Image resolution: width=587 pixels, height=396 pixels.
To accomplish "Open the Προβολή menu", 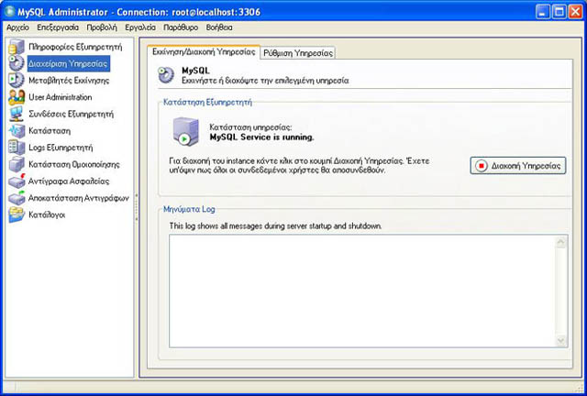I will 102,27.
